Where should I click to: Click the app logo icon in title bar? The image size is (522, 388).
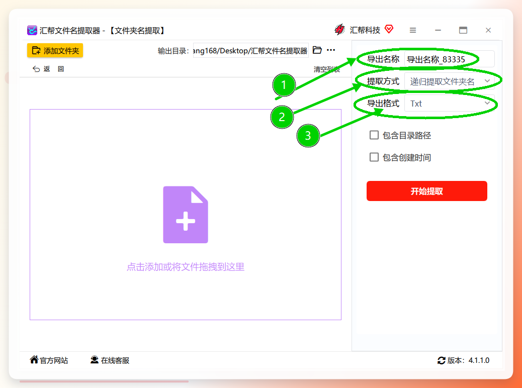coord(32,30)
